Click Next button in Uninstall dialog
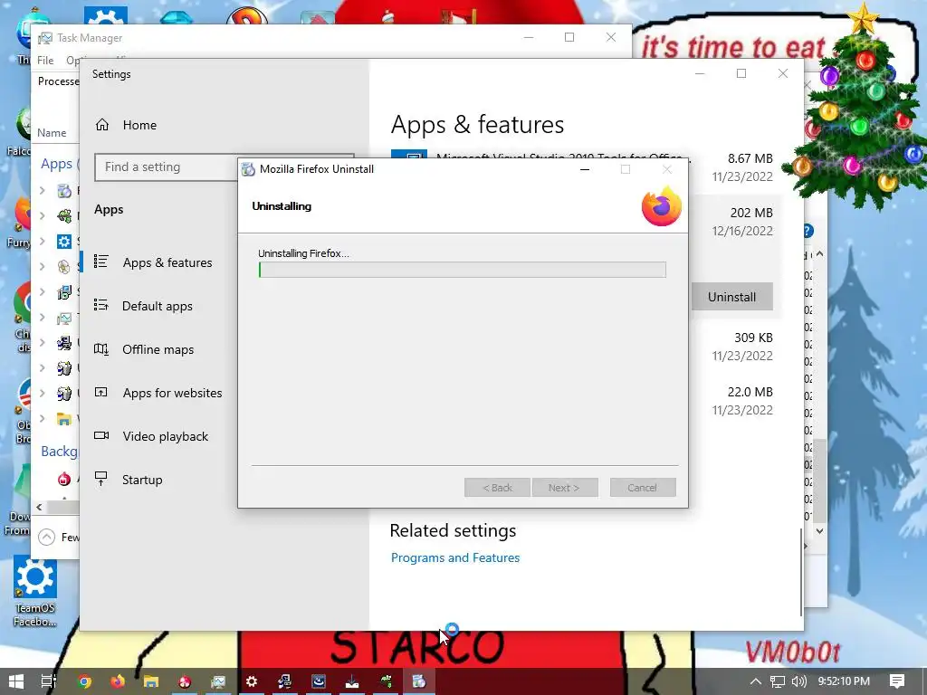 (x=565, y=488)
